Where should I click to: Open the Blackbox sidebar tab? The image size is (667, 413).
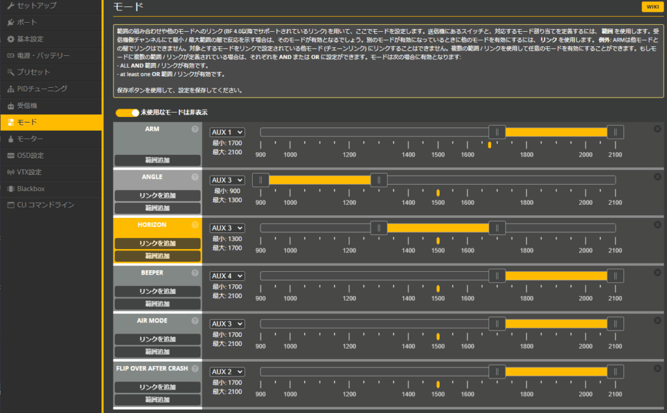(31, 189)
